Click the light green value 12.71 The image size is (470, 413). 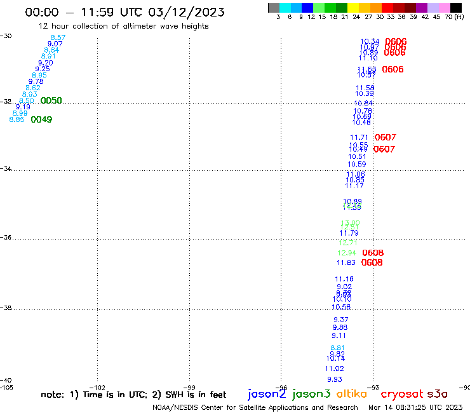click(x=347, y=243)
